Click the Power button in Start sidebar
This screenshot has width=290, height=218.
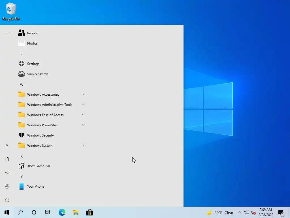click(x=7, y=200)
